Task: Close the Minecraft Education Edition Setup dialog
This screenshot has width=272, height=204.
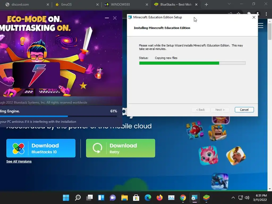Action: [x=254, y=17]
